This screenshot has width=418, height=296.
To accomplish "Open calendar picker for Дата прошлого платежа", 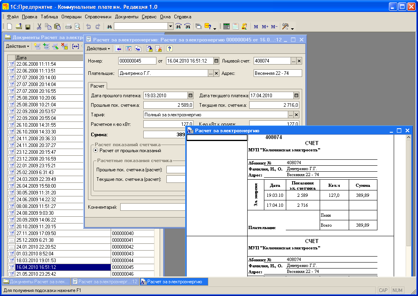I will pos(190,95).
